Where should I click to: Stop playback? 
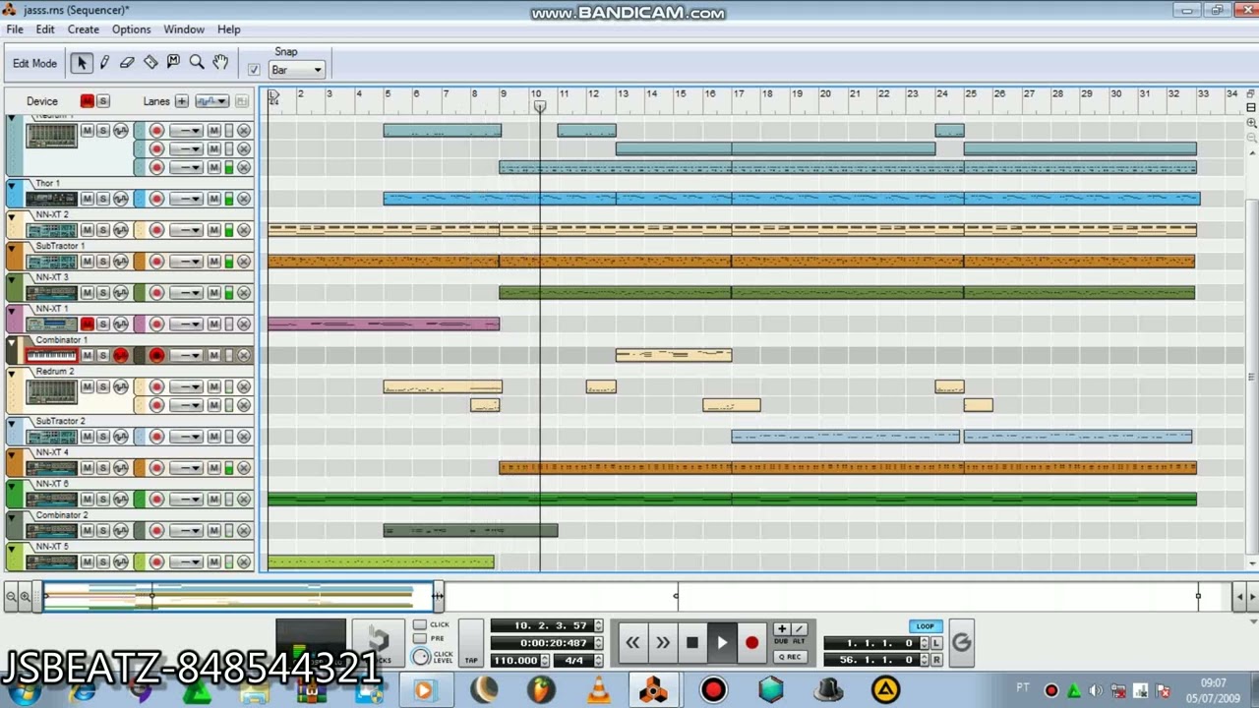(x=691, y=643)
